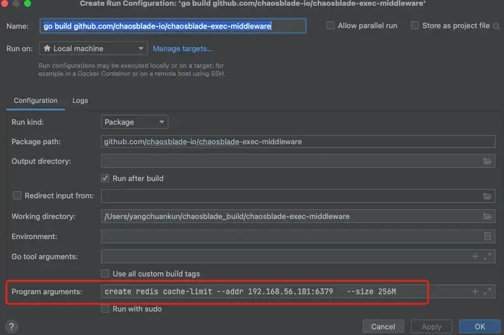
Task: Close dialog with red window button
Action: 4,3
